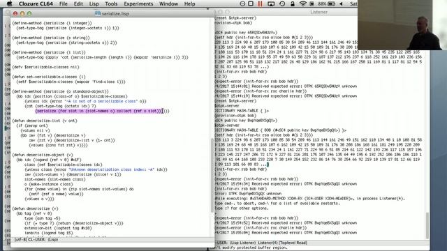Image resolution: width=447 pixels, height=251 pixels.
Task: Click define-method serialize string line
Action: [x=51, y=38]
